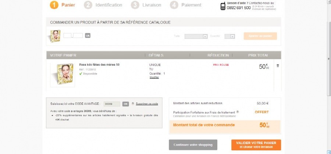Open the Quantité dropdown
The width and height of the screenshot is (331, 154).
(229, 36)
